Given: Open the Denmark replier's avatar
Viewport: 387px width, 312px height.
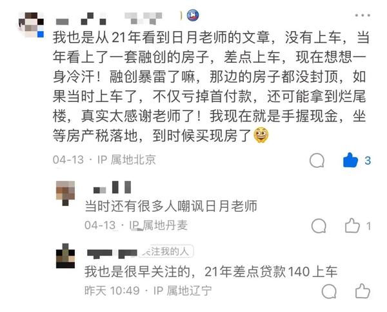Looking at the screenshot, I should 65,193.
